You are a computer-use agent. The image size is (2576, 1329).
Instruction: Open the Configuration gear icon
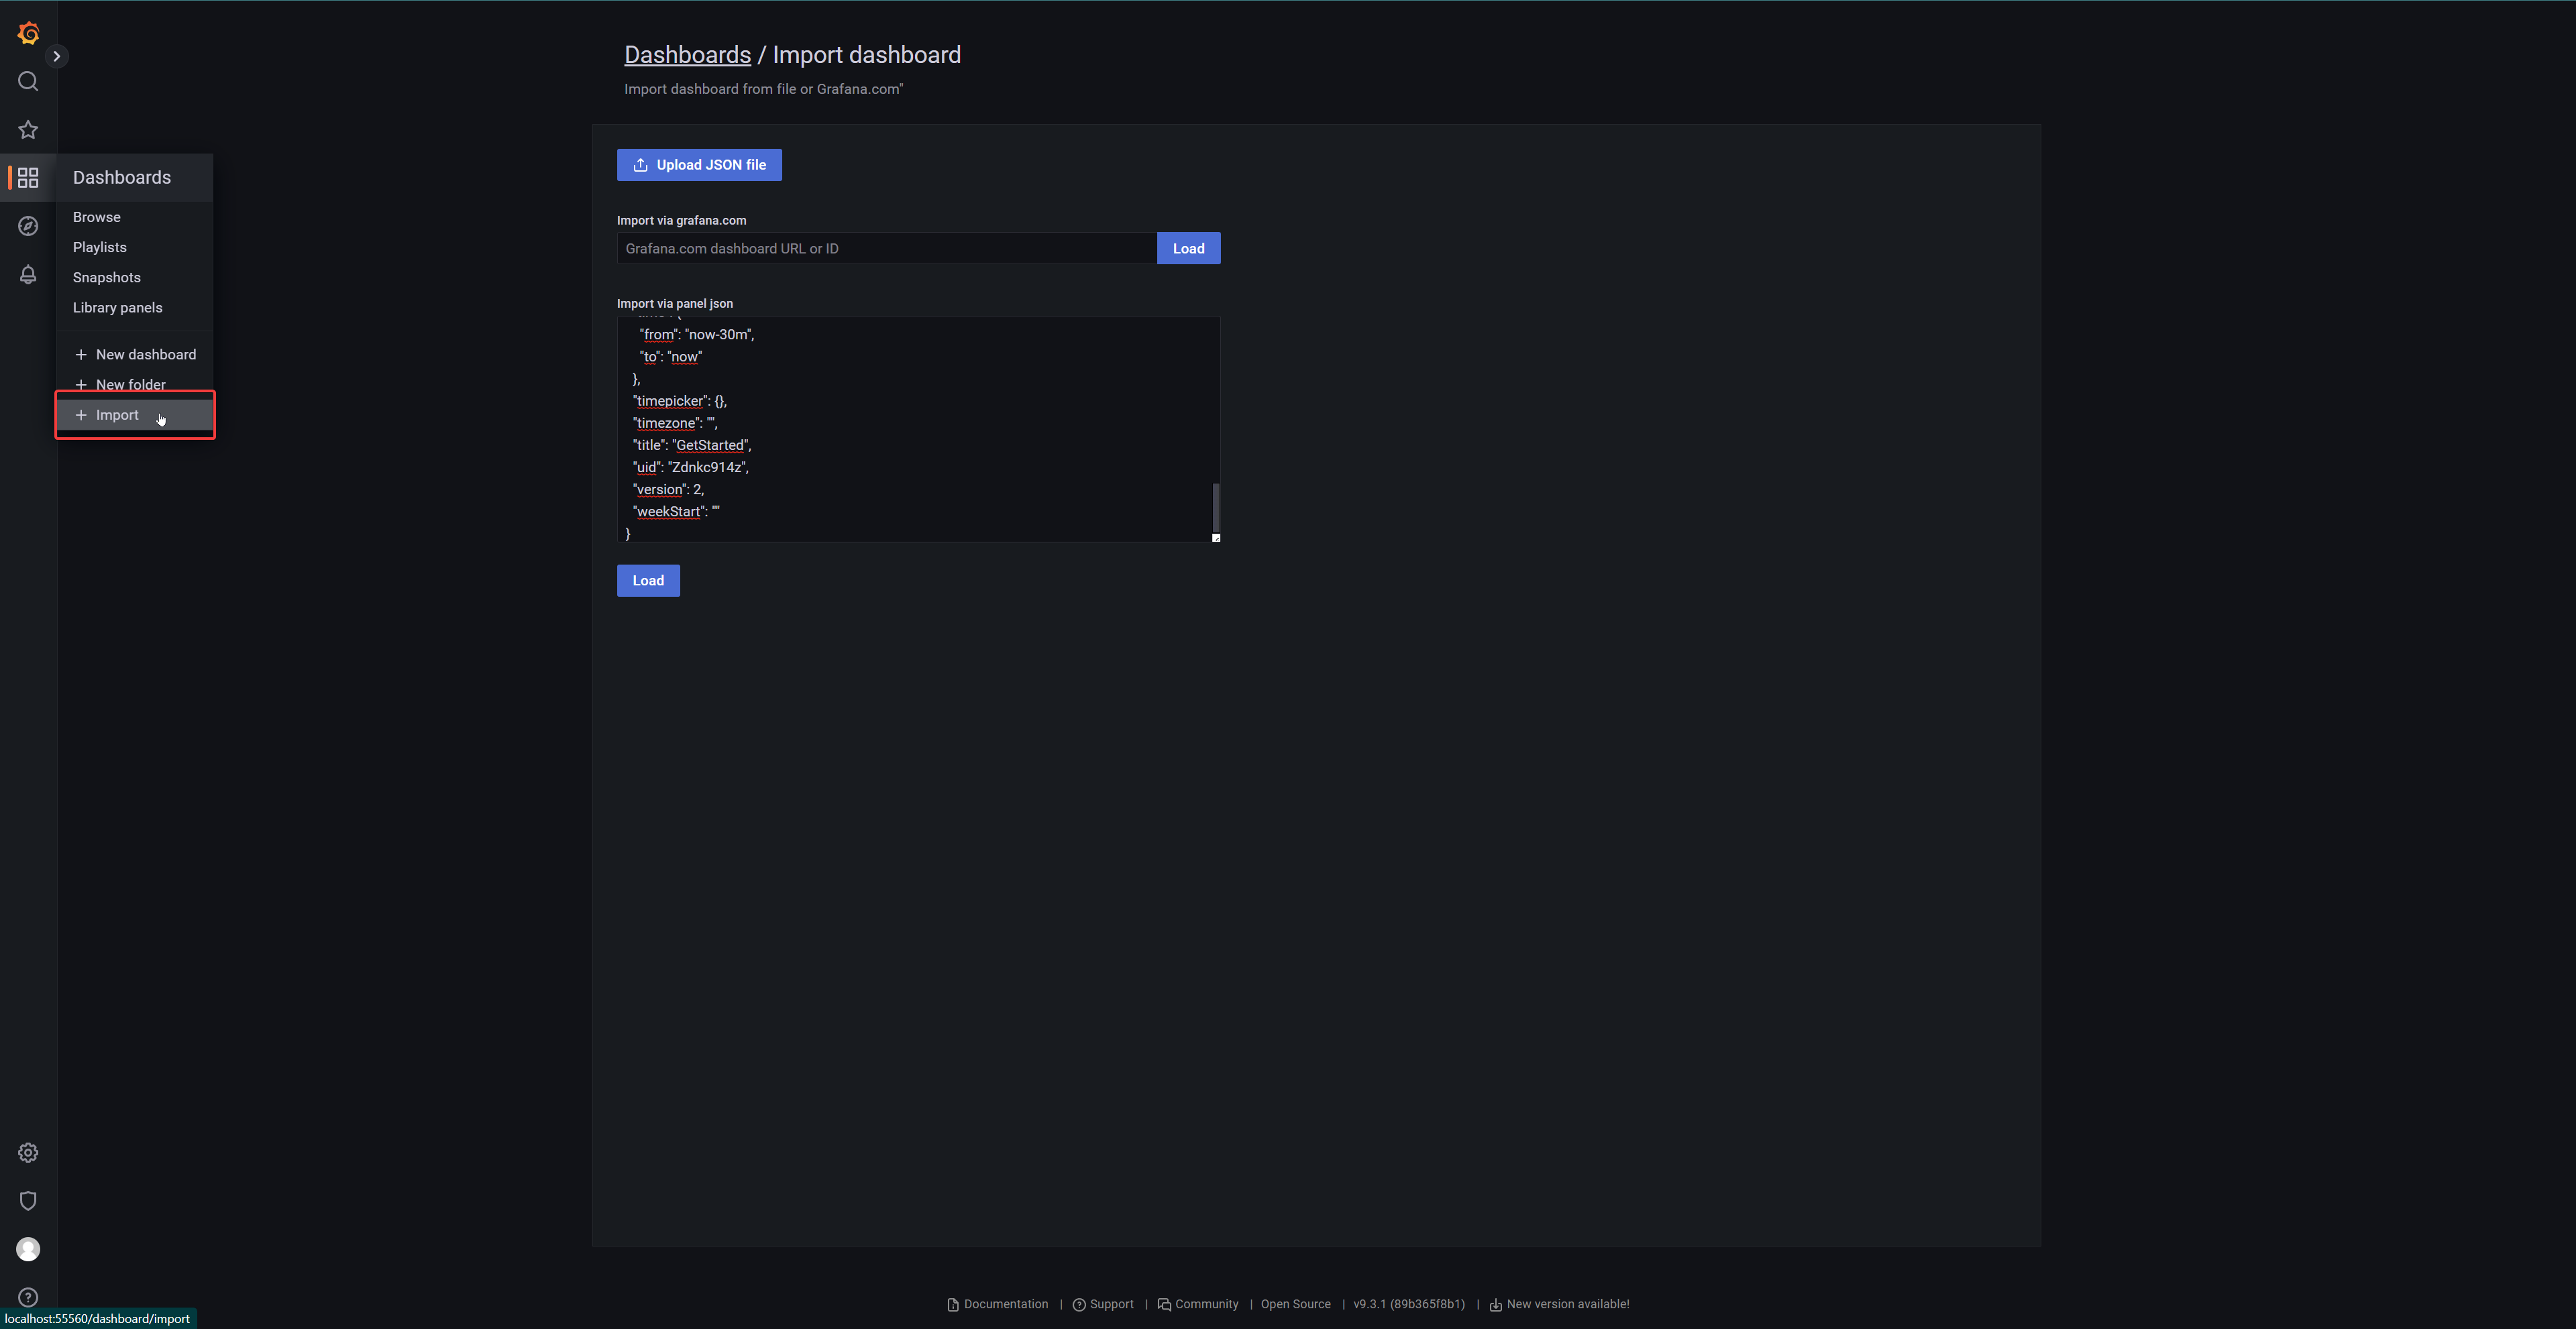[x=28, y=1152]
